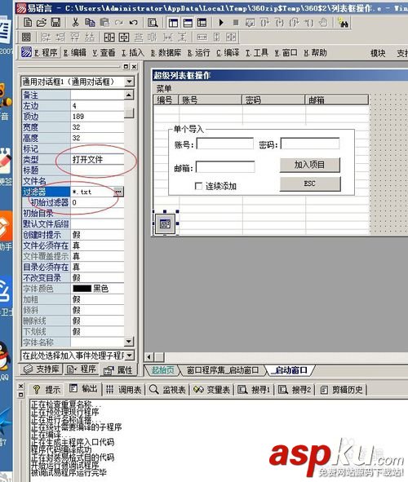Click the property list scroll-up arrow
This screenshot has width=408, height=482.
[129, 95]
